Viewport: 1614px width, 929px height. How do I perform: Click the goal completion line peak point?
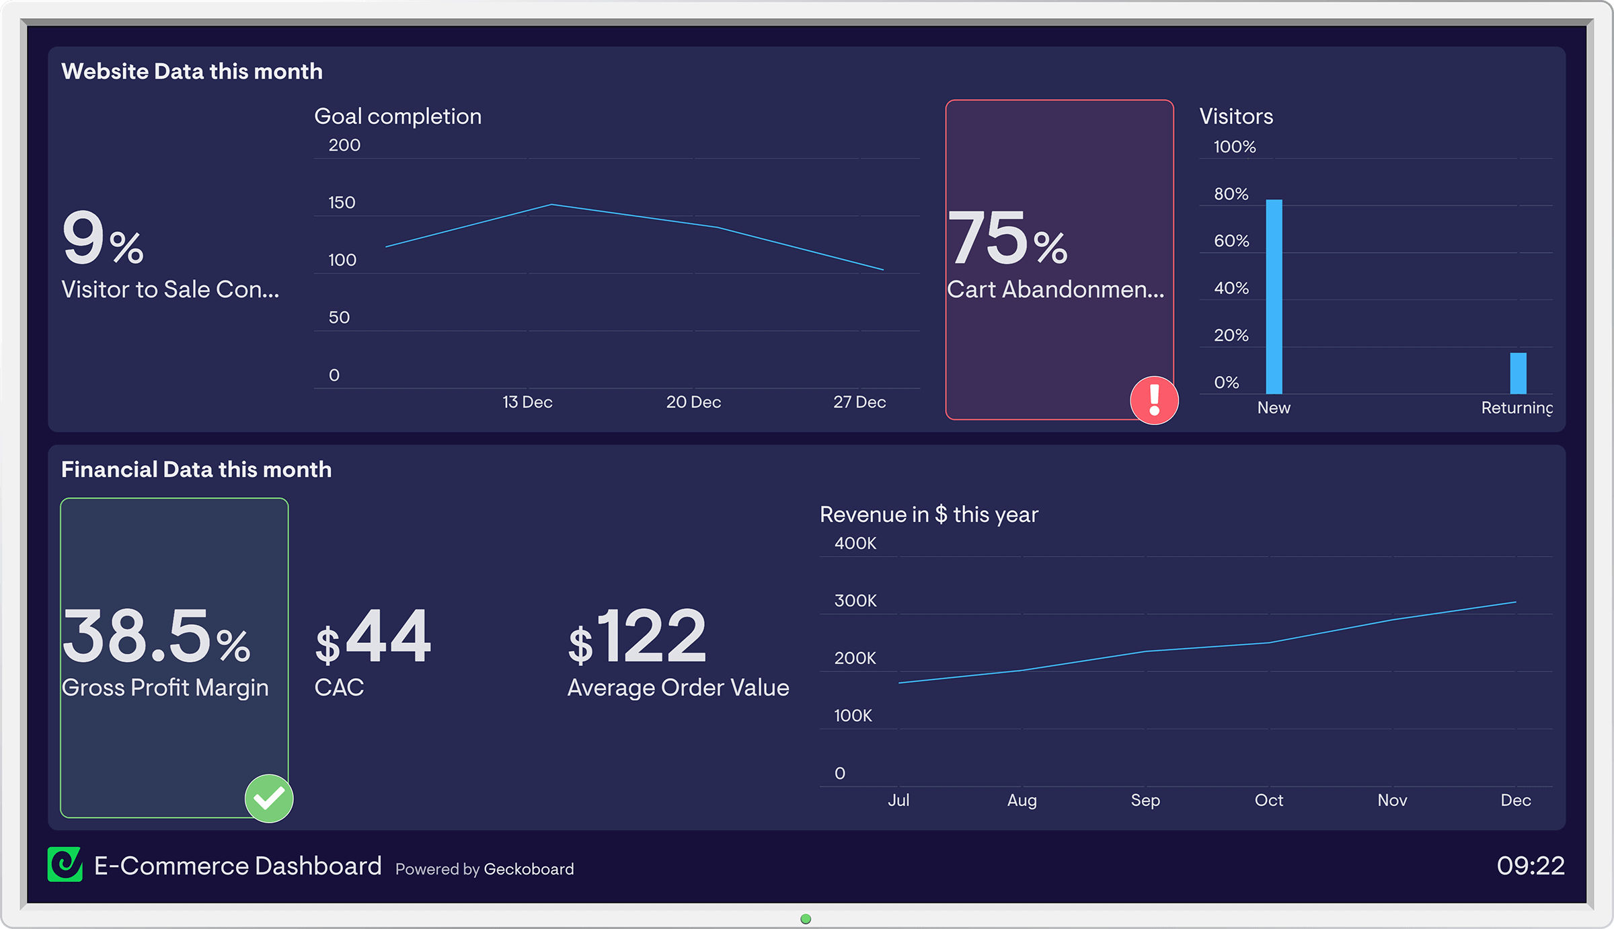(551, 204)
